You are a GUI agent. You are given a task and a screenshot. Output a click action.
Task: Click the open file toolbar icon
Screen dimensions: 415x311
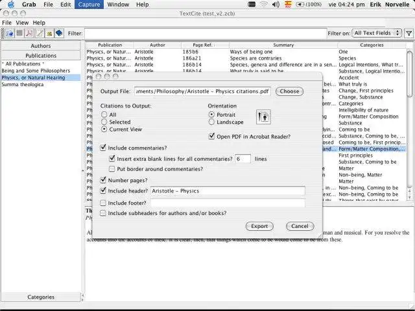pos(10,33)
